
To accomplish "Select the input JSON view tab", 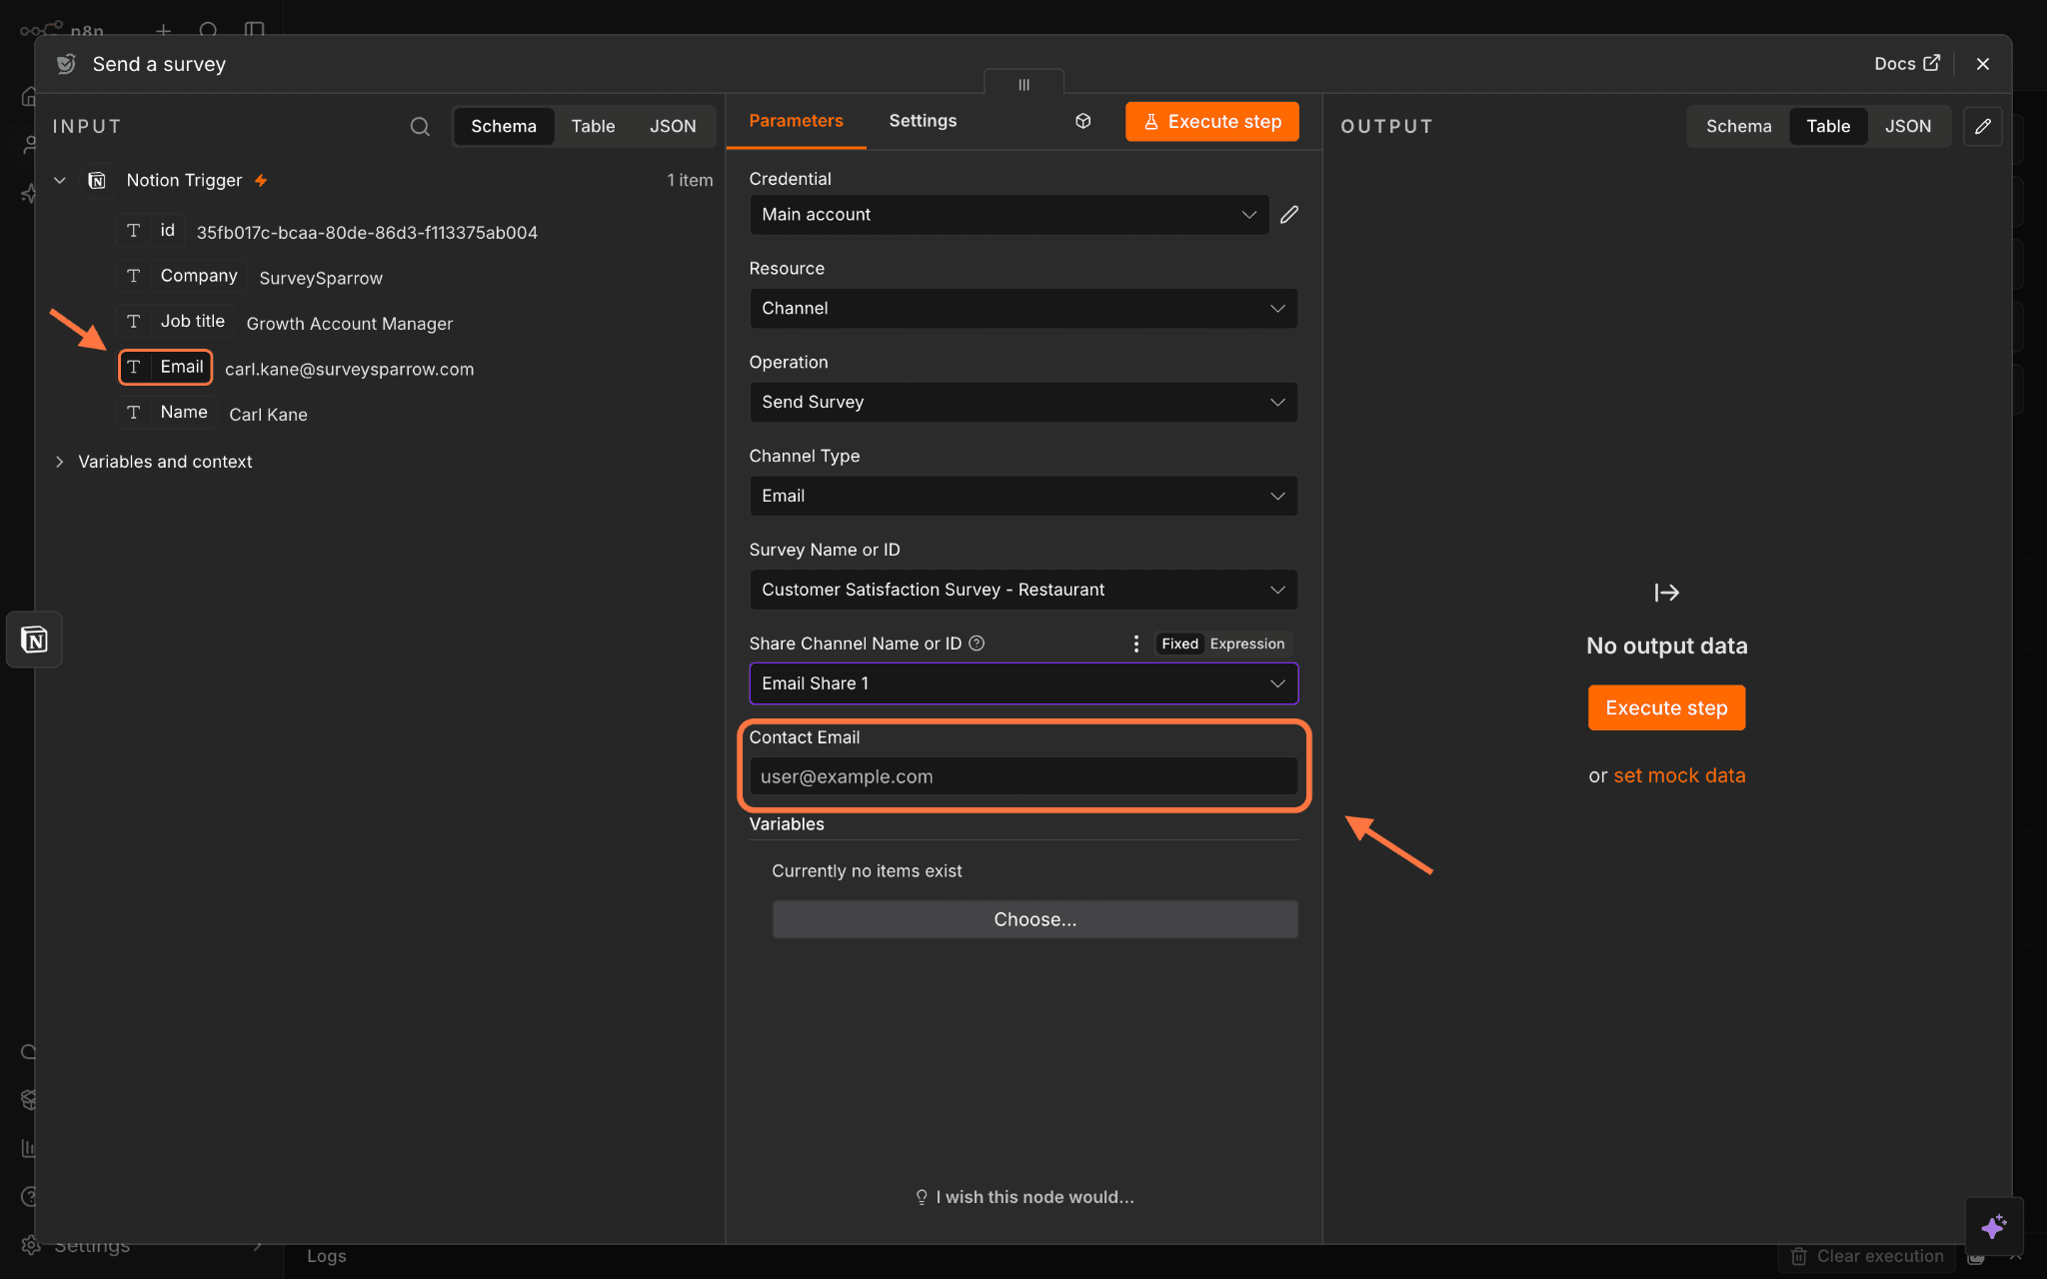I will (673, 127).
